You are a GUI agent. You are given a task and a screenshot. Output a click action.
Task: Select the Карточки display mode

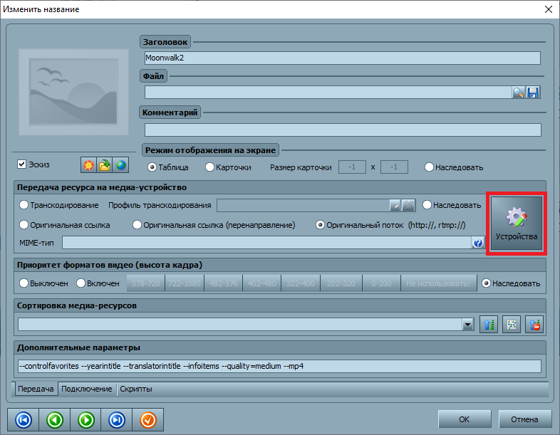(x=209, y=167)
